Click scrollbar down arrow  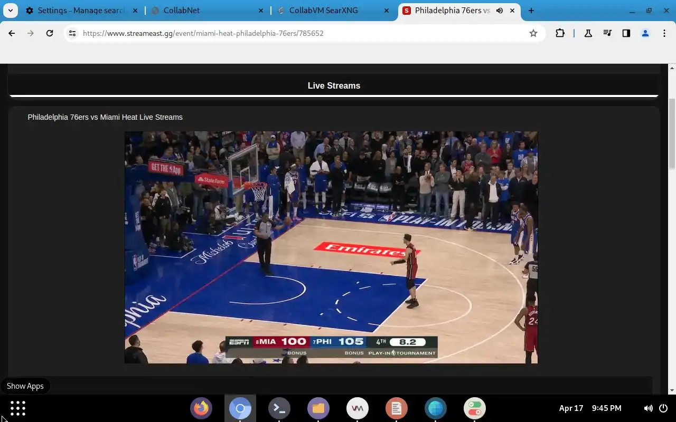tap(672, 390)
